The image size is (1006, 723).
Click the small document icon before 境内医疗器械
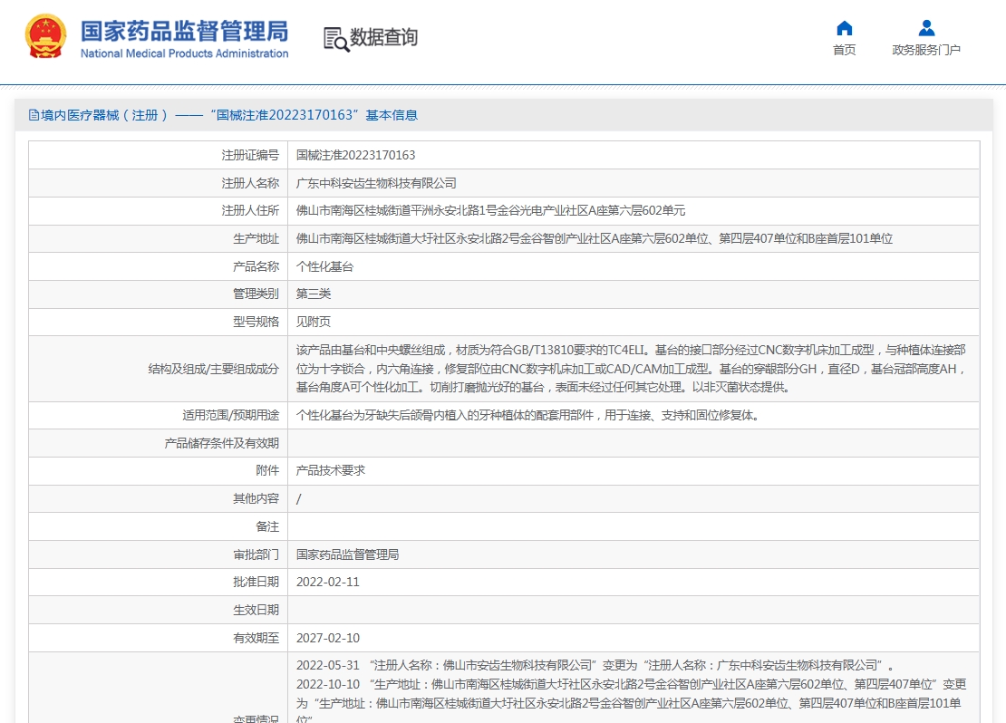tap(34, 115)
